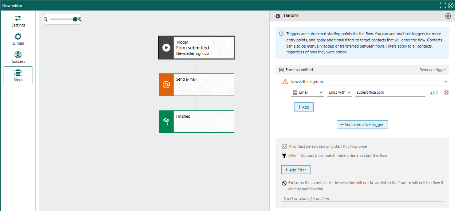Select the Send e-mail step node
The image size is (455, 211).
coord(196,85)
